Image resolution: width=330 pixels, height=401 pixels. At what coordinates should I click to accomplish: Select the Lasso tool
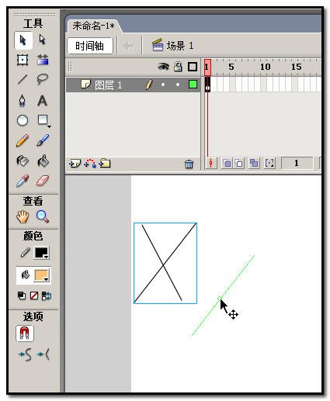click(x=43, y=79)
